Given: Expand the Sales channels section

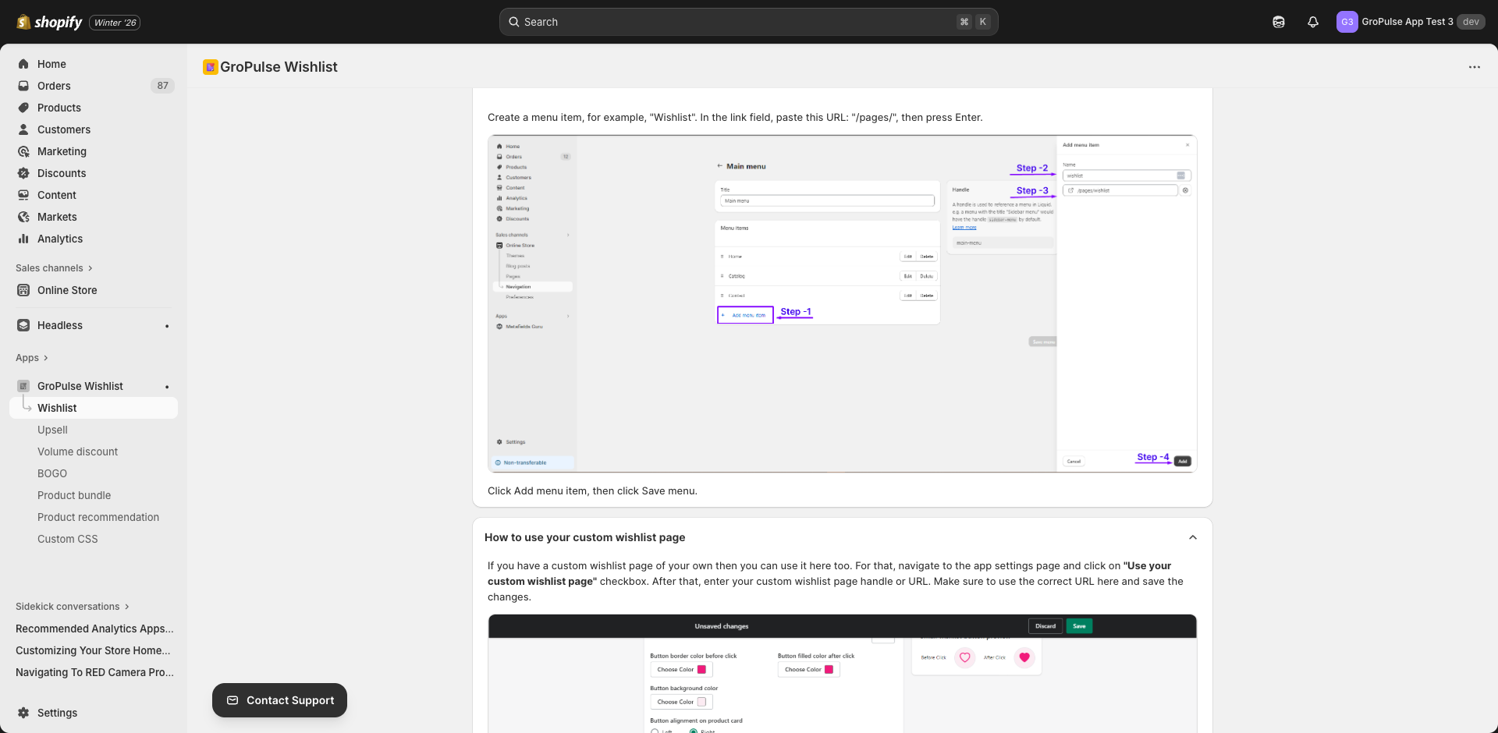Looking at the screenshot, I should 54,268.
